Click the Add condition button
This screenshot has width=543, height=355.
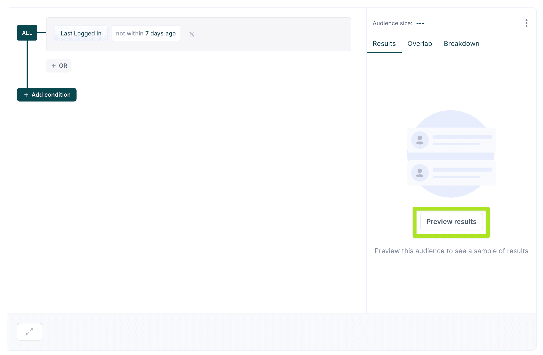pyautogui.click(x=51, y=95)
